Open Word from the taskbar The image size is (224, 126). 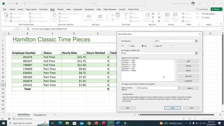coord(118,123)
